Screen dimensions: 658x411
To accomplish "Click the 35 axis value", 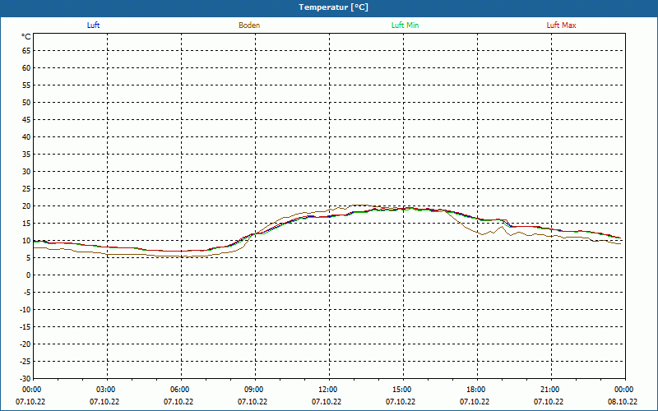I will click(x=26, y=155).
